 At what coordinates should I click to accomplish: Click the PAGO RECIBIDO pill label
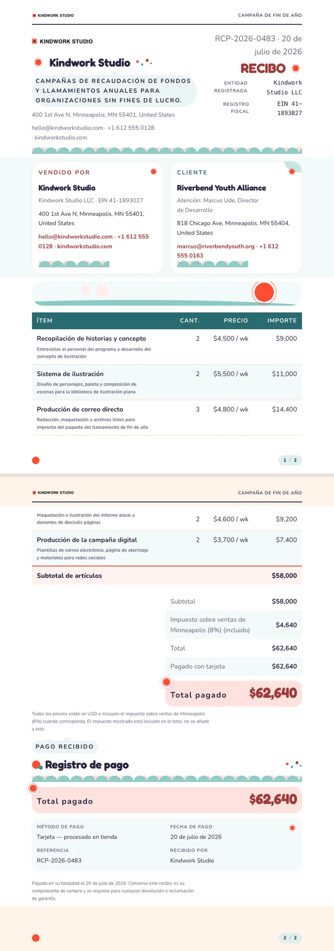(x=64, y=746)
